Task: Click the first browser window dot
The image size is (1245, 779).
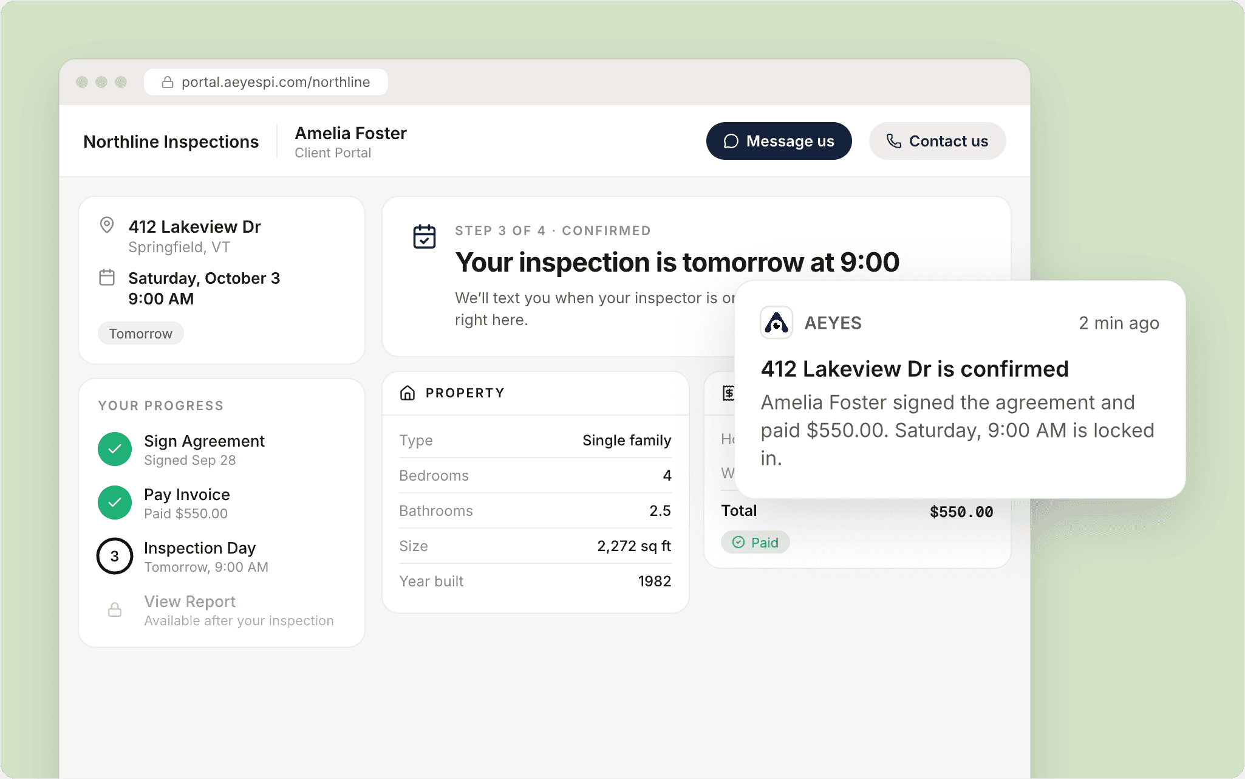Action: click(x=82, y=82)
